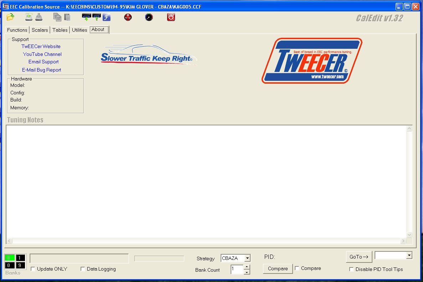Click inside the Tuning Notes text area

tap(207, 182)
